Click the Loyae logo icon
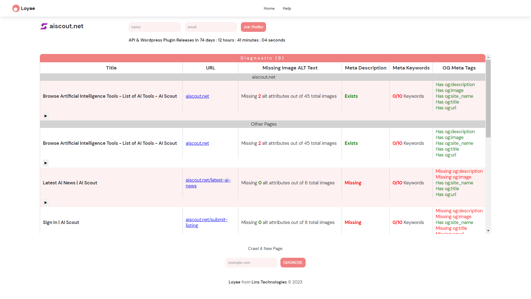This screenshot has height=299, width=531. pyautogui.click(x=16, y=9)
